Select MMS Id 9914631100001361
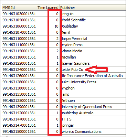The height and width of the screenshot is (137, 126). click(x=19, y=39)
